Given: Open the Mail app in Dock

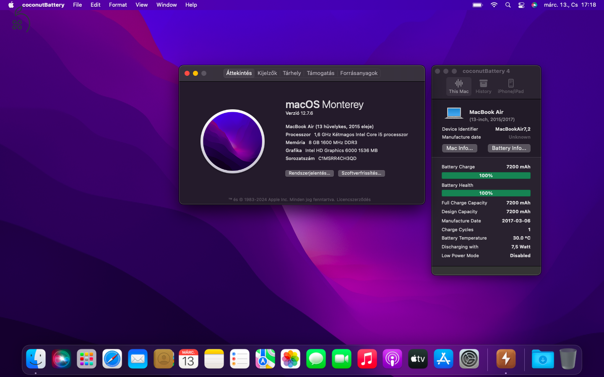Looking at the screenshot, I should (138, 359).
